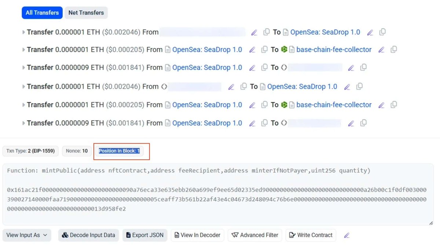Expand the sixth transfer row of 0.0000009 ETH
This screenshot has width=440, height=245.
point(24,123)
